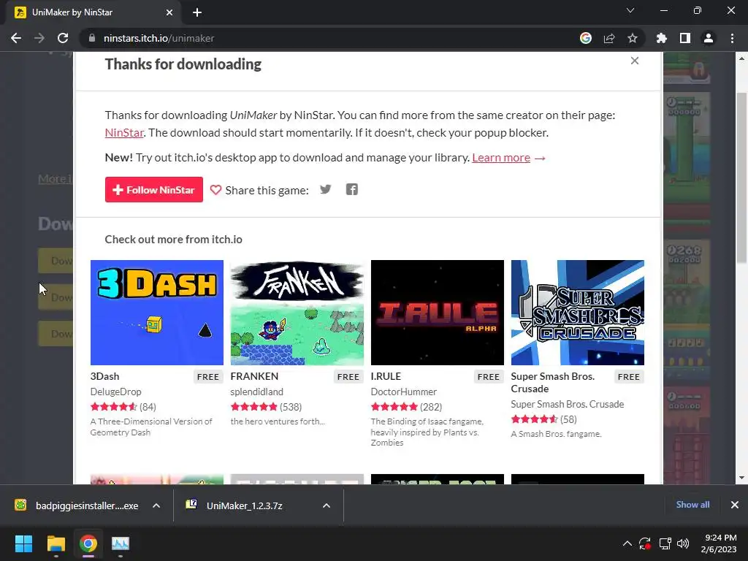Click the browser forward arrow
The height and width of the screenshot is (561, 748).
click(39, 38)
